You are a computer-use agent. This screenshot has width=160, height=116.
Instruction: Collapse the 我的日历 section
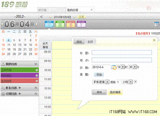[x=36, y=64]
